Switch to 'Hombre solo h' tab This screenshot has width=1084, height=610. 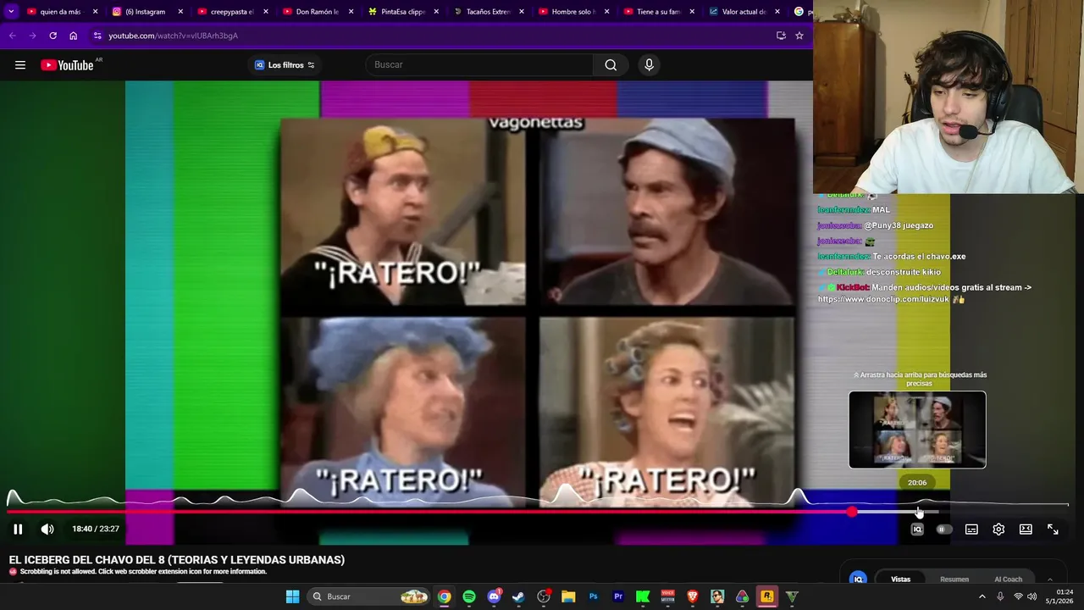coord(572,12)
